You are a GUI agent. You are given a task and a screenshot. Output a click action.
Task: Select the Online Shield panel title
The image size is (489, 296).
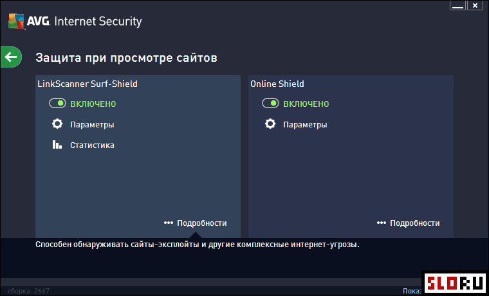pos(277,84)
